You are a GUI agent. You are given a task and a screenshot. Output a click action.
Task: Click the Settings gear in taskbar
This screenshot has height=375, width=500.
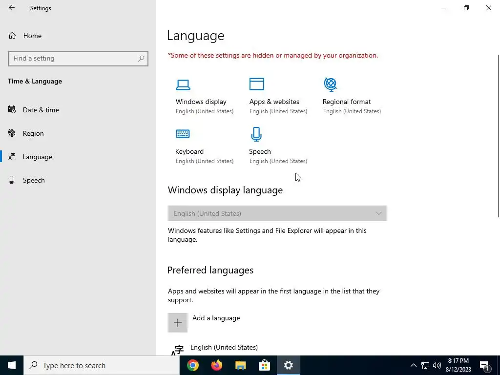288,365
